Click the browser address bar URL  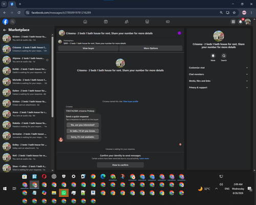pos(61,13)
